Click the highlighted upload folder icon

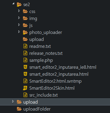pos(19,102)
